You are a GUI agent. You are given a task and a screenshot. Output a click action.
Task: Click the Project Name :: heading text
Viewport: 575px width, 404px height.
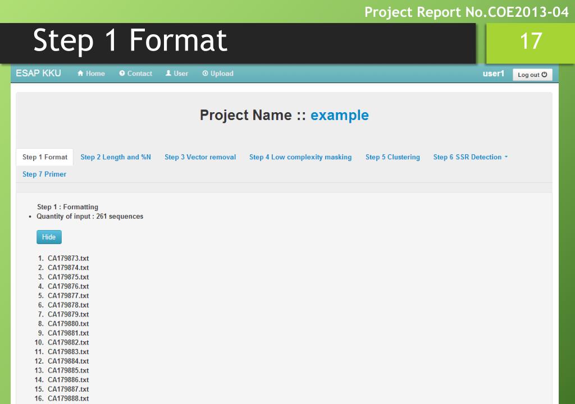point(253,115)
